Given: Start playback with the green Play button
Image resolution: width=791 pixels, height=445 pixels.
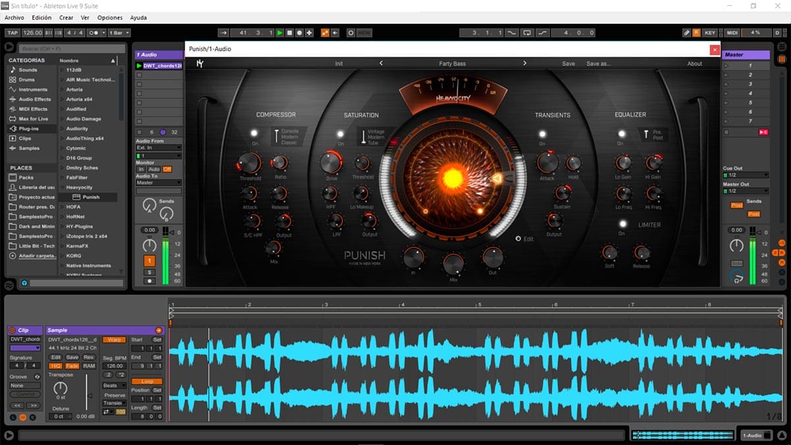Looking at the screenshot, I should [x=279, y=32].
